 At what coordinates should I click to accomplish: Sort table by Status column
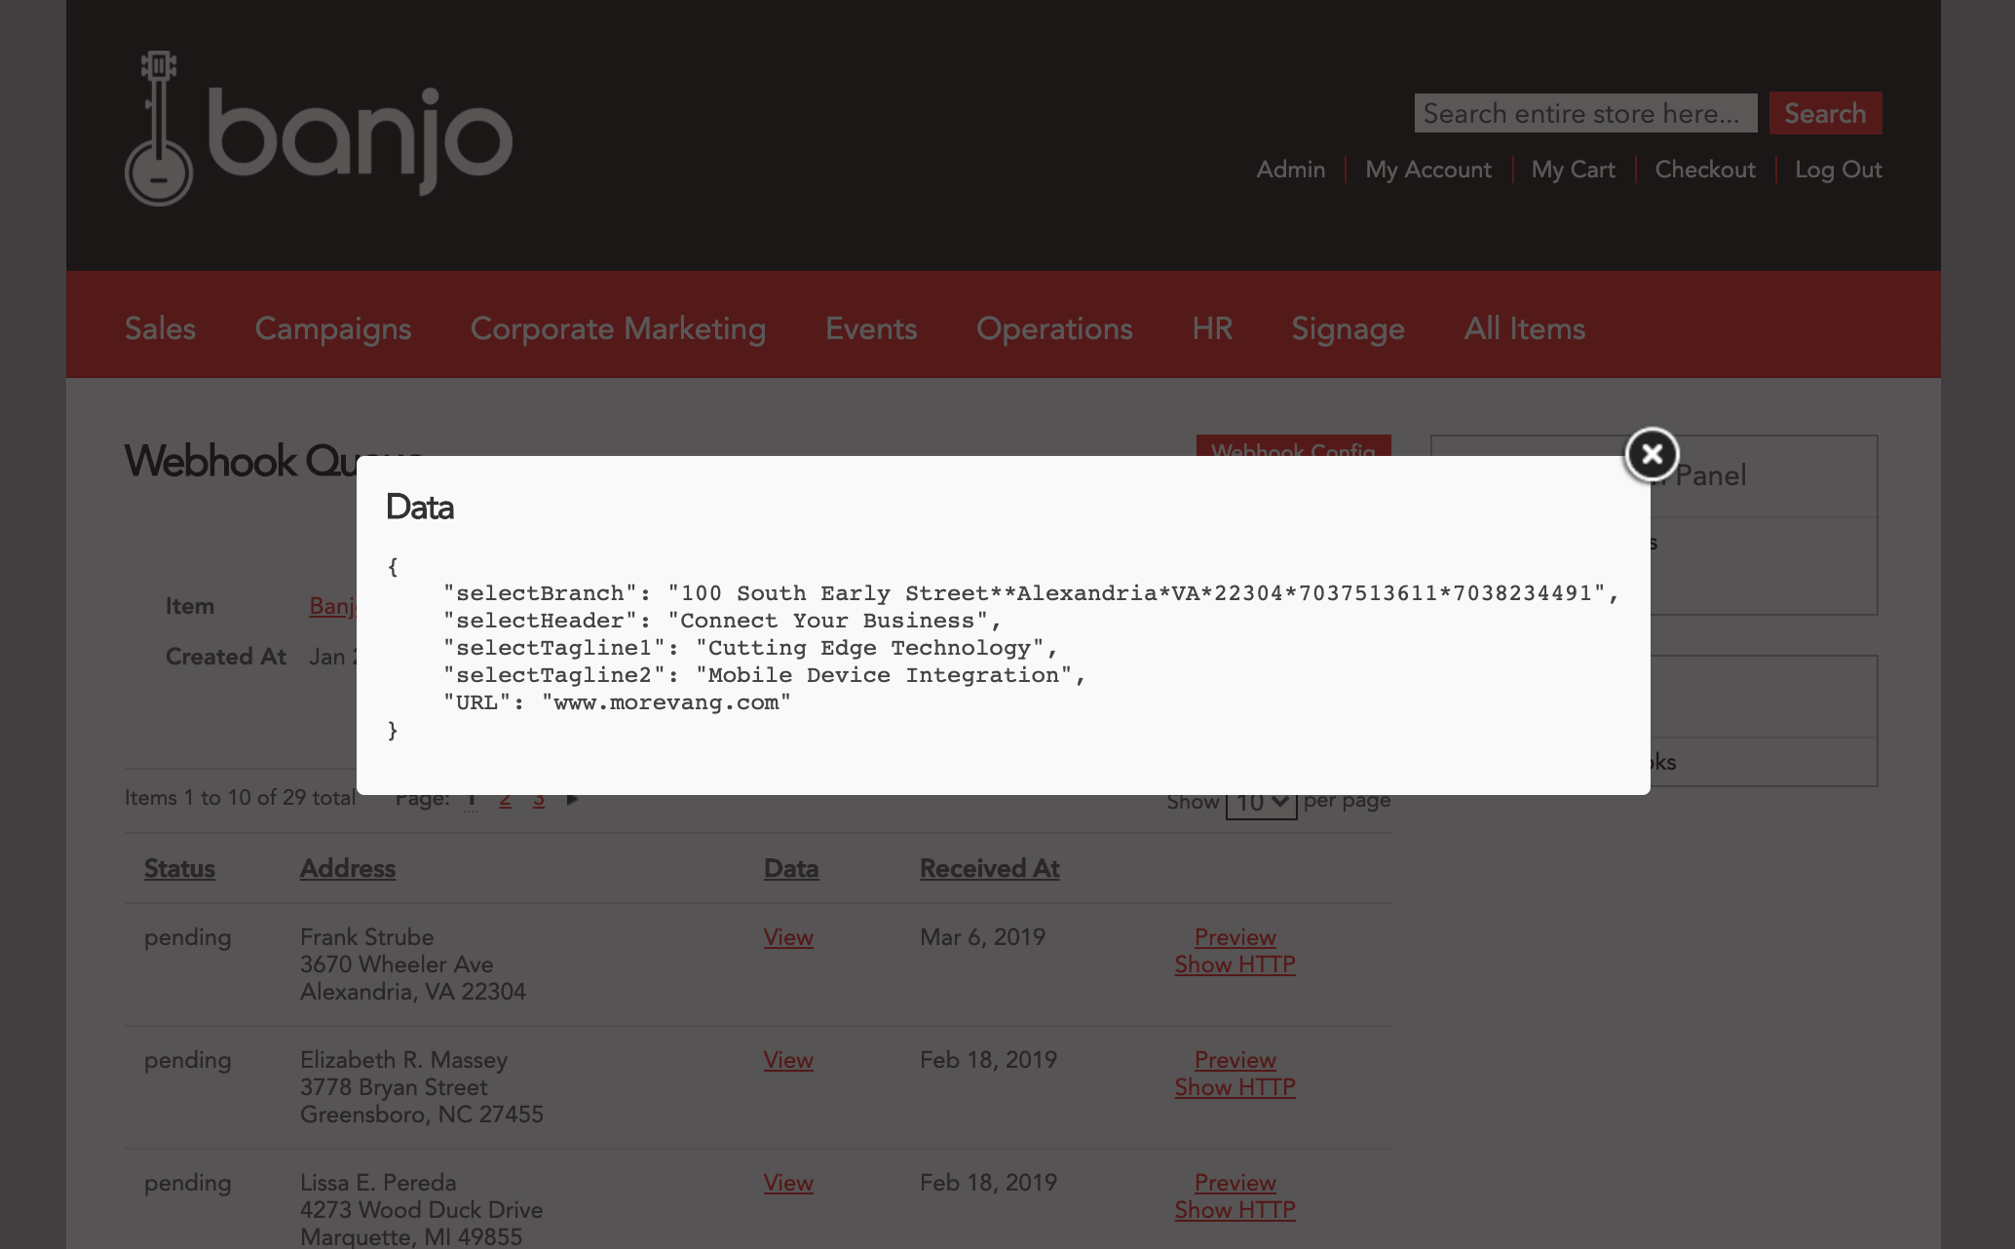point(179,868)
